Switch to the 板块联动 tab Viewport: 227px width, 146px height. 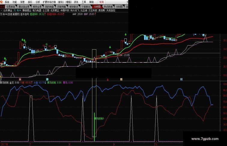(x=74, y=7)
